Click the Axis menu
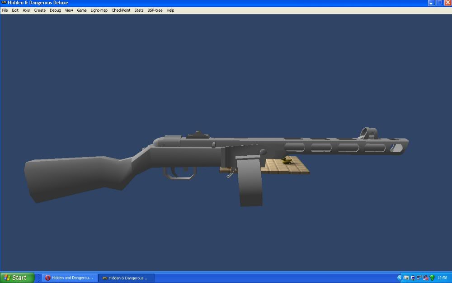Image resolution: width=452 pixels, height=283 pixels. pos(26,10)
